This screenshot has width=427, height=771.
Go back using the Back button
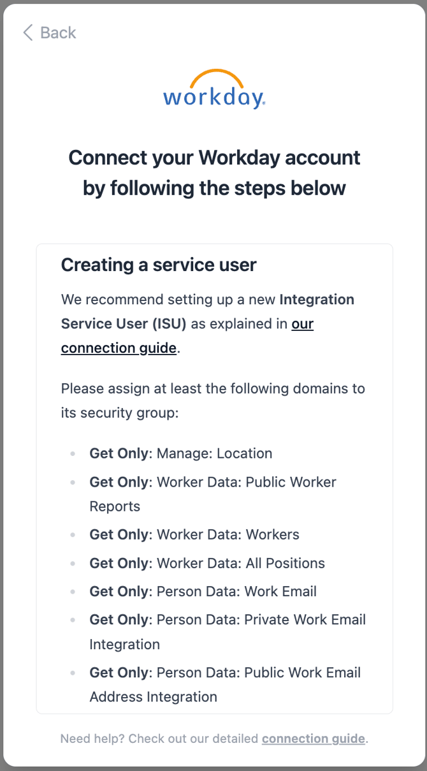[49, 33]
